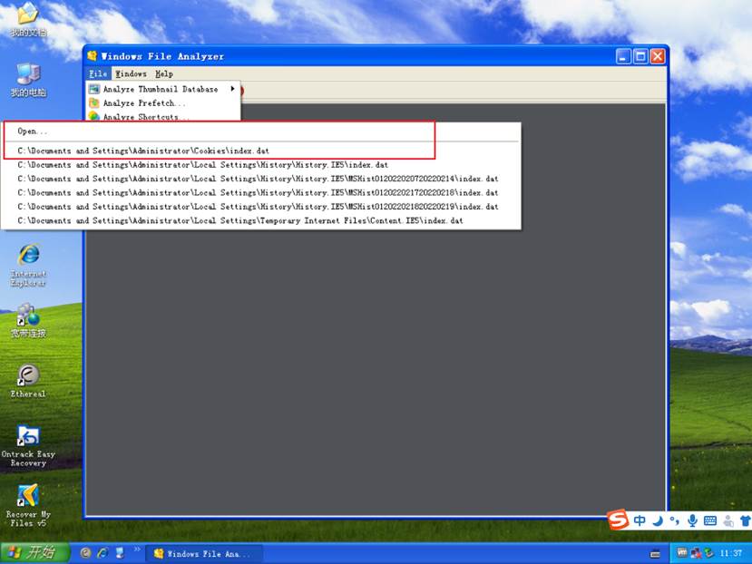Image resolution: width=752 pixels, height=564 pixels.
Task: Open the 我的电脑 desktop icon
Action: tap(28, 81)
